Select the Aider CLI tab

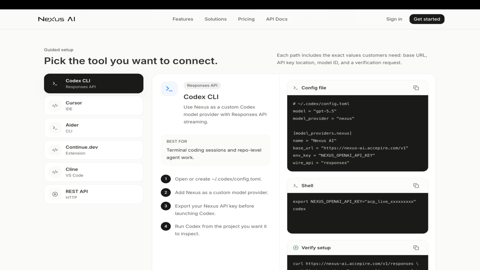tap(94, 127)
